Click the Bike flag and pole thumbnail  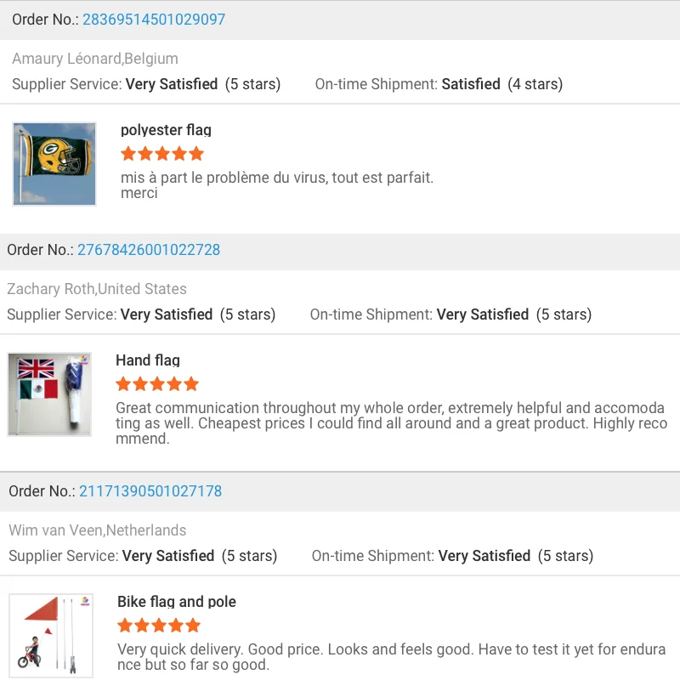[x=51, y=635]
